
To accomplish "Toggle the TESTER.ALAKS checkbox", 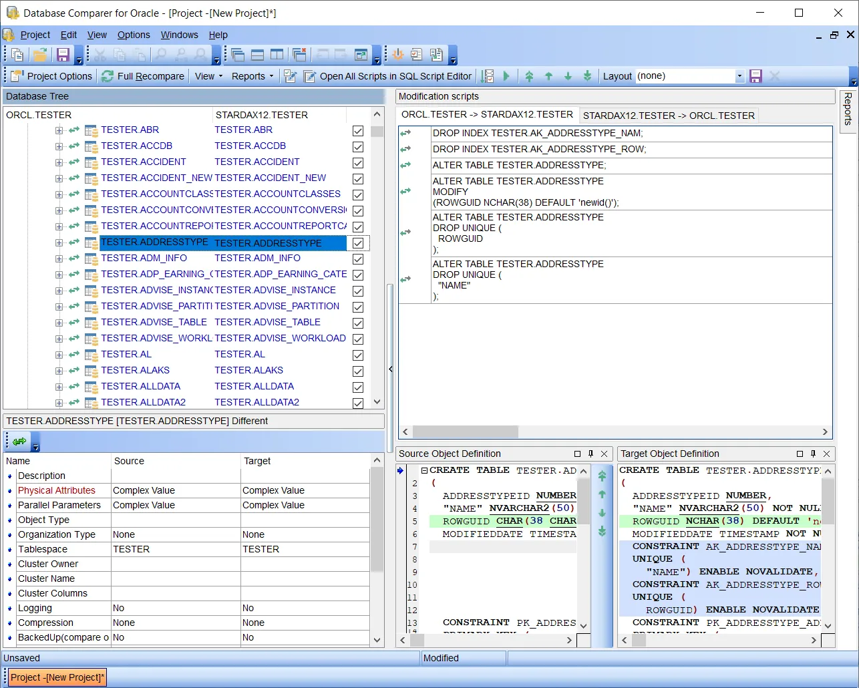I will [358, 371].
